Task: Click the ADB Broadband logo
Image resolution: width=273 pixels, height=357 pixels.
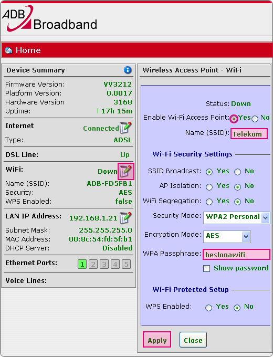Action: pos(50,19)
